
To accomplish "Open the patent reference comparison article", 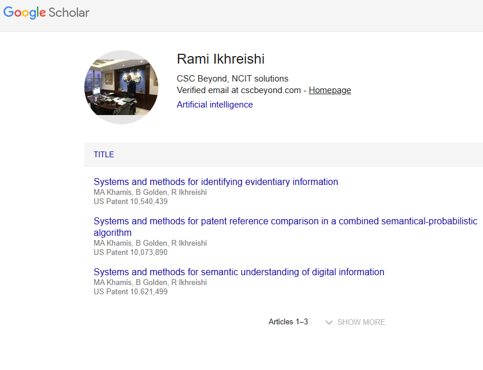I will point(285,221).
